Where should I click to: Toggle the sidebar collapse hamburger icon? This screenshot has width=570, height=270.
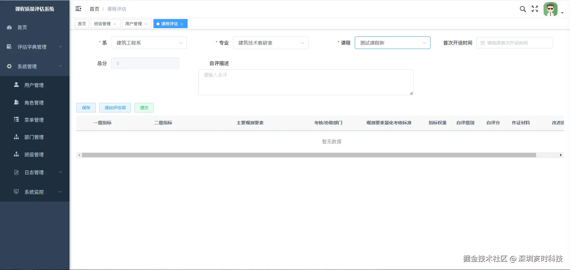click(78, 9)
